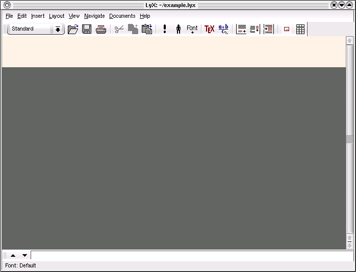Insert math formula using a+b icon
The image size is (356, 272).
[223, 29]
